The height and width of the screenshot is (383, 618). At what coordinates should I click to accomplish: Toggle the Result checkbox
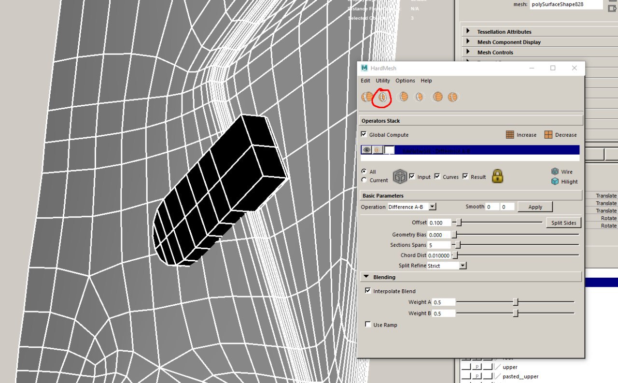465,176
